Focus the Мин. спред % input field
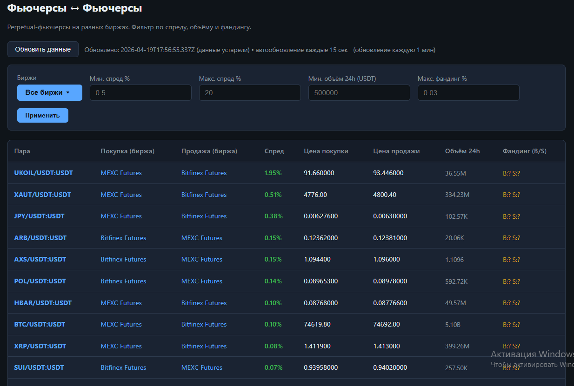The width and height of the screenshot is (574, 386). click(140, 92)
